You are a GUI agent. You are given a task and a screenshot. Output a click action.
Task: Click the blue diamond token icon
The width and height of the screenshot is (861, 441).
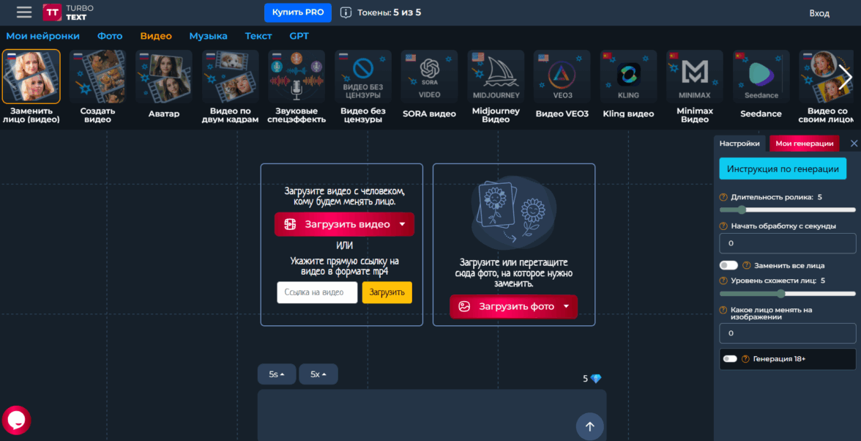pos(596,379)
